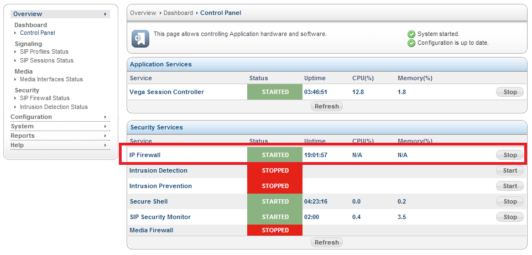
Task: Refresh the Application Services table
Action: (327, 106)
